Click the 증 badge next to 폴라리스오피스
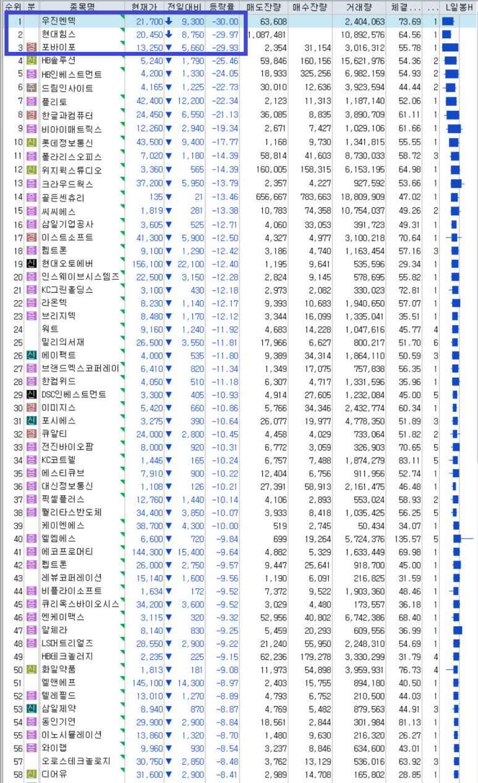 [x=31, y=156]
